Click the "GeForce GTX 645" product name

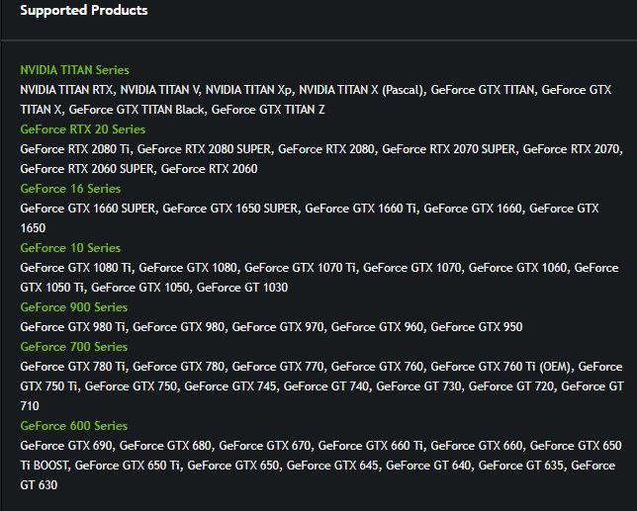click(332, 466)
